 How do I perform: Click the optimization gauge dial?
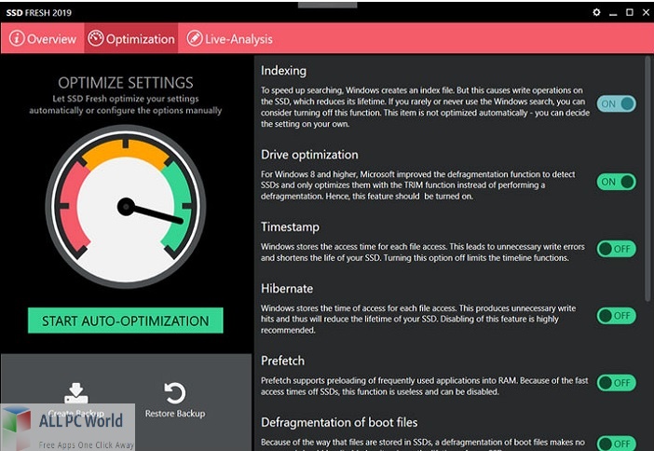(126, 207)
